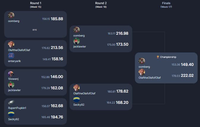Select the Finals (Week 17) header

[166, 4]
